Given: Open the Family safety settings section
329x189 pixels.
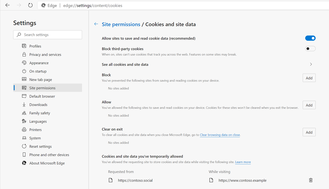Looking at the screenshot, I should [x=40, y=113].
